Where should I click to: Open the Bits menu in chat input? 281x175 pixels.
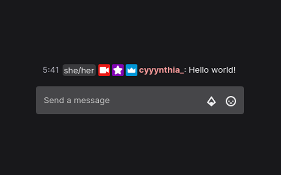[211, 101]
